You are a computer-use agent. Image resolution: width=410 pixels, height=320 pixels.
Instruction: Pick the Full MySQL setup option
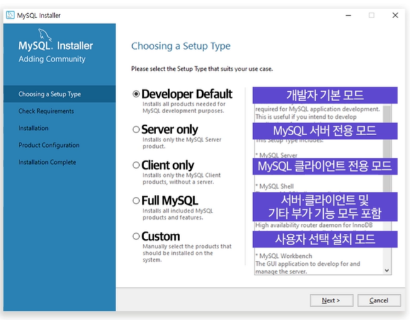[x=136, y=201]
